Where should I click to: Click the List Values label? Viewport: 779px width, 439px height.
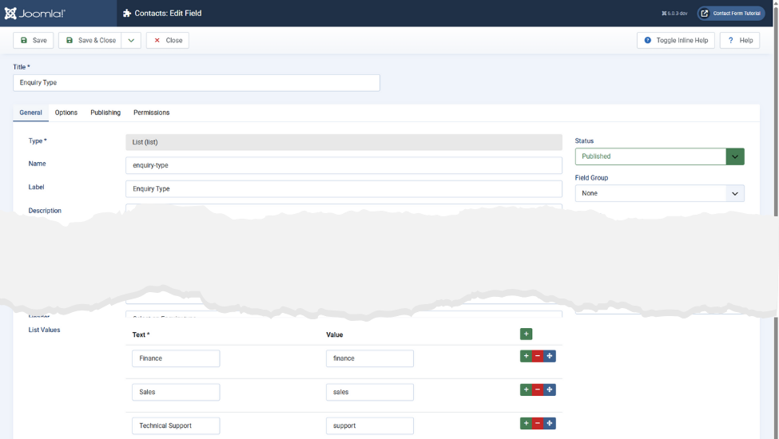(44, 330)
